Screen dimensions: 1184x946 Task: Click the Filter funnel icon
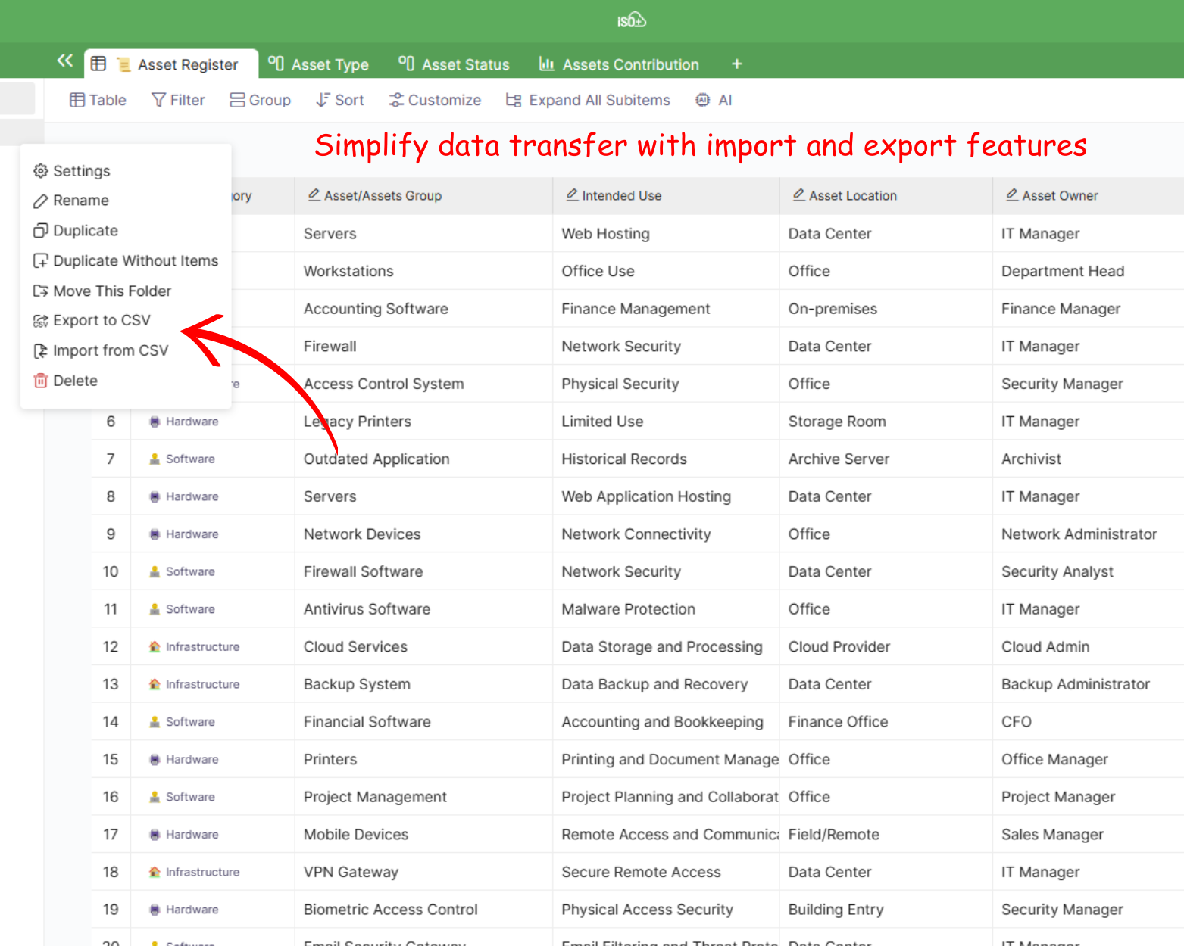(x=158, y=100)
